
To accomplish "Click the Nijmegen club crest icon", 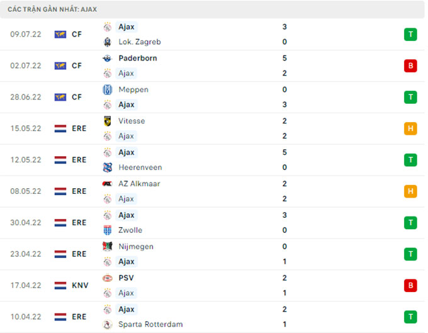I will (107, 247).
